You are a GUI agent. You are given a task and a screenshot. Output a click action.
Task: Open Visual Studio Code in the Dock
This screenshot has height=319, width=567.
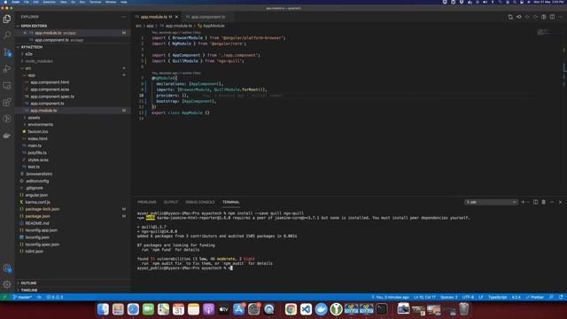pyautogui.click(x=306, y=309)
